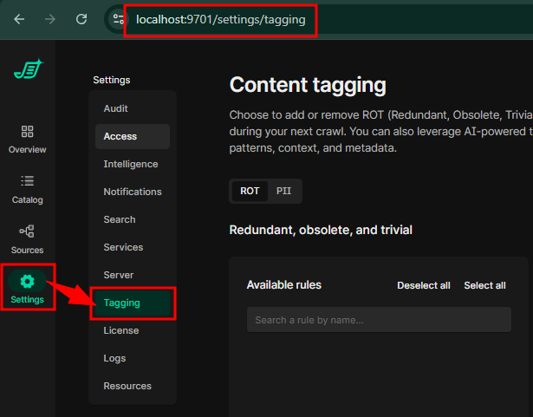The image size is (533, 417).
Task: Click the site info icon in address bar
Action: 117,18
